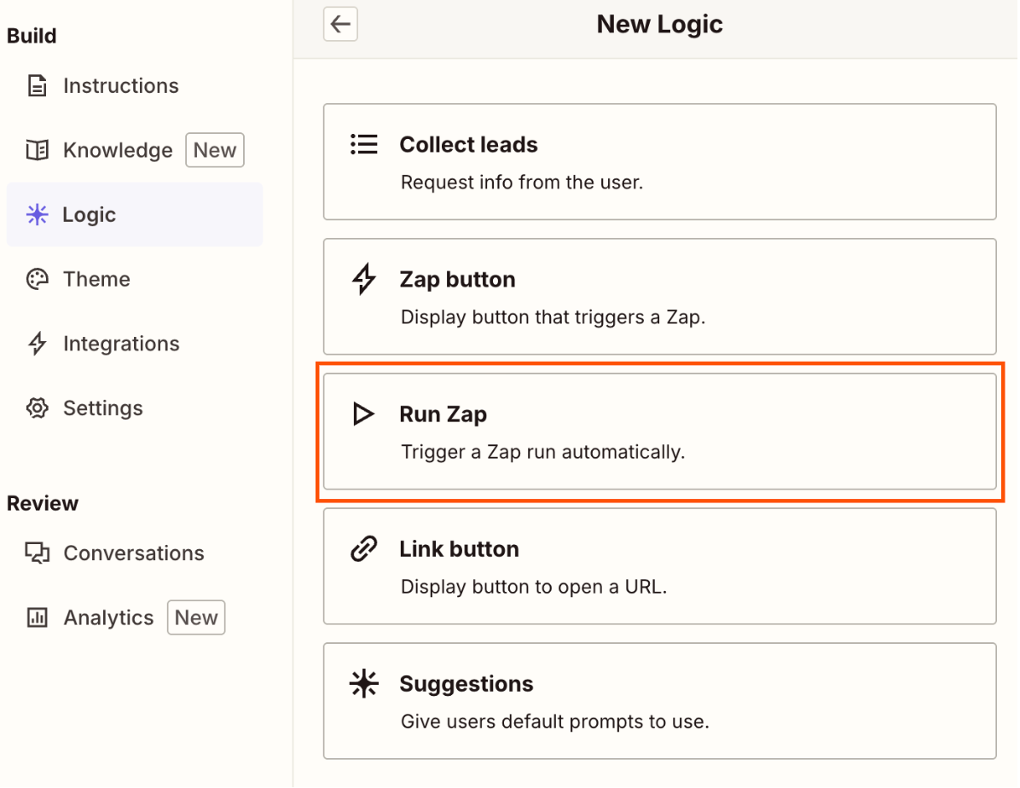This screenshot has height=788, width=1020.
Task: Click the Integrations lightning bolt icon
Action: pyautogui.click(x=37, y=344)
